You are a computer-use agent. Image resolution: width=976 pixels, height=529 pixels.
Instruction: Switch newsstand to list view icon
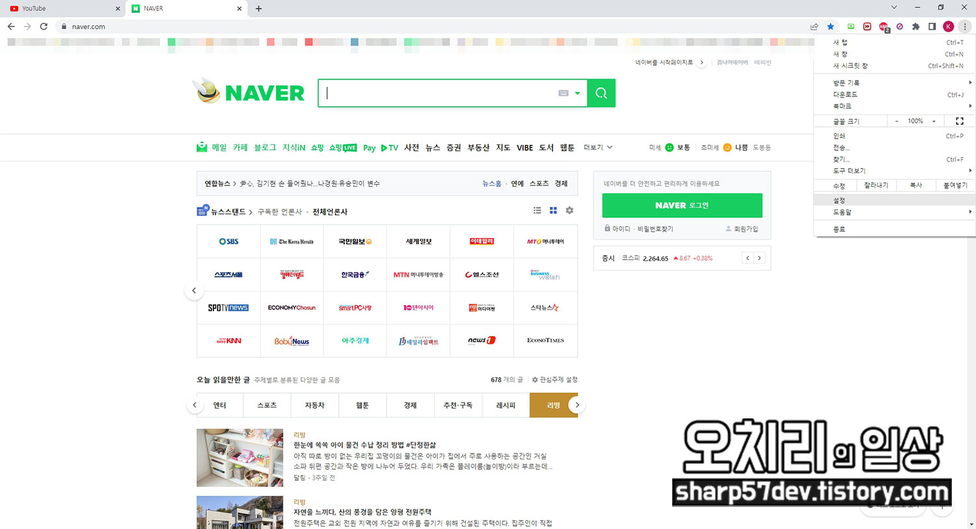pyautogui.click(x=537, y=210)
